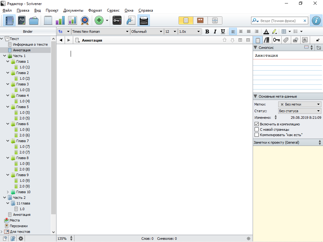Screen dimensions: 323x242
Task: Toggle italic formatting button
Action: point(215,32)
